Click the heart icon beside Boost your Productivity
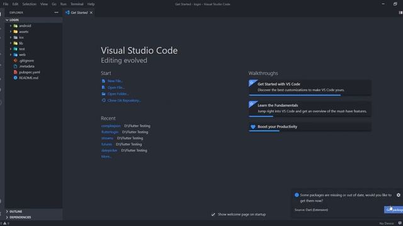Viewport: 403px width, 226px height. pyautogui.click(x=253, y=127)
